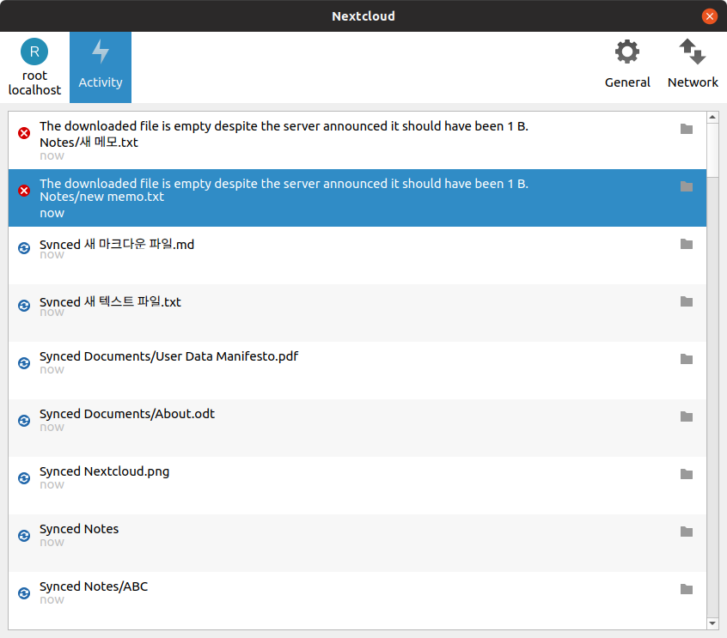The height and width of the screenshot is (638, 727).
Task: Select the Synced 새 텍스트 파일.txt row
Action: click(357, 313)
